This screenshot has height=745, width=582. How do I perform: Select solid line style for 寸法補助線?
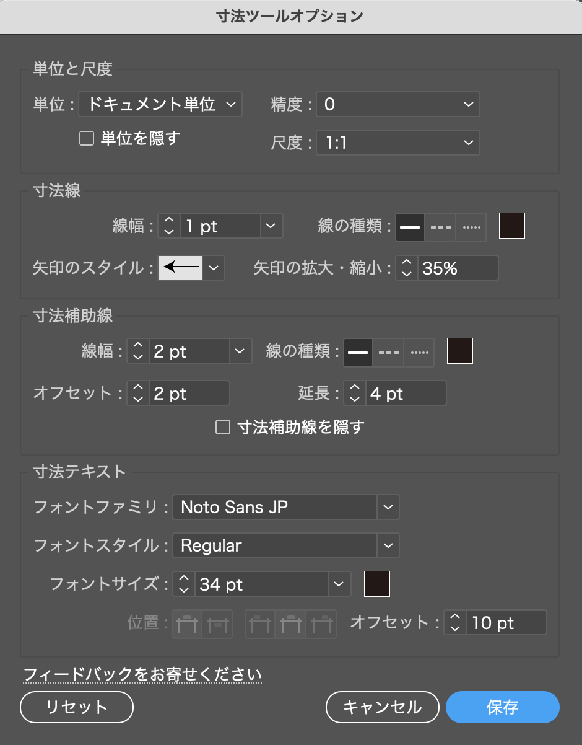tap(358, 351)
